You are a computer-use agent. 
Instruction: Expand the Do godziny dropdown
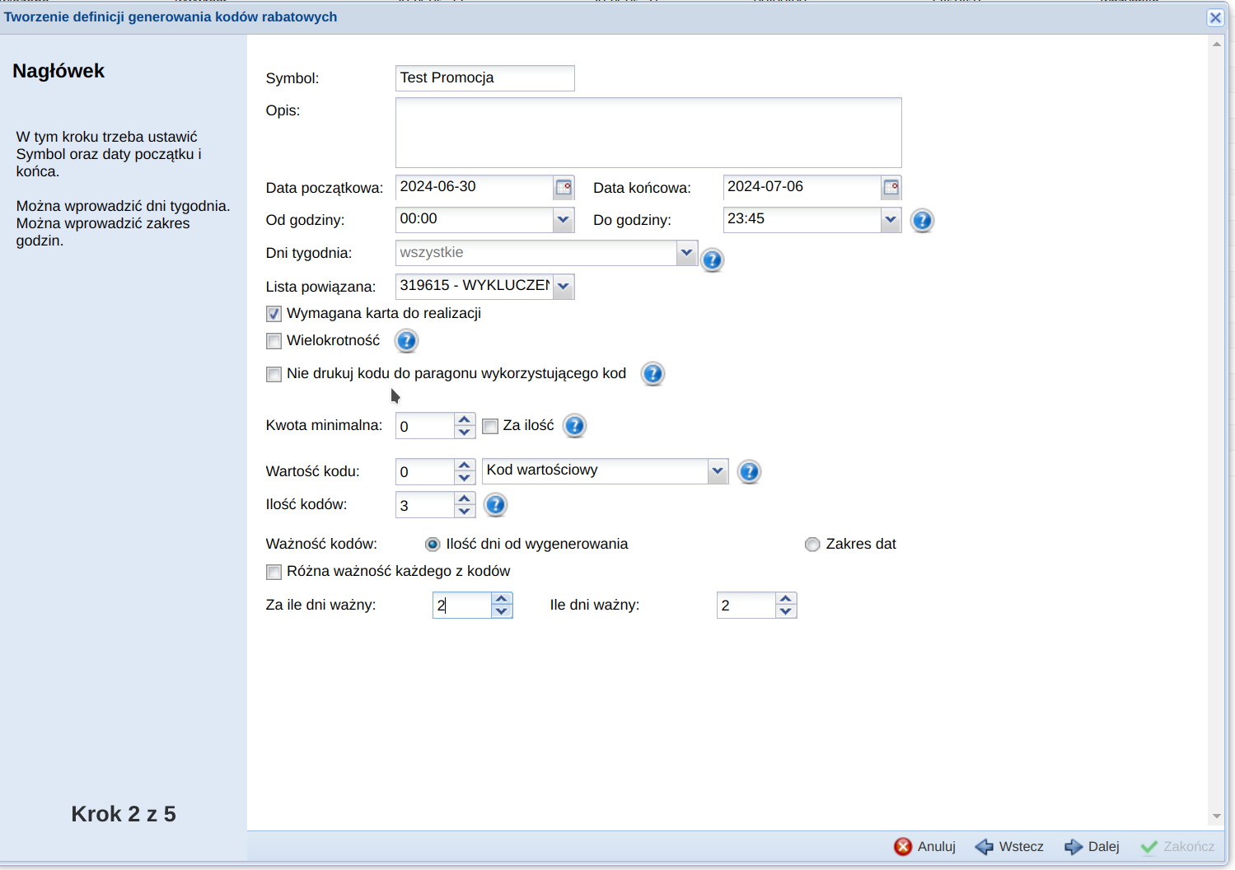pyautogui.click(x=891, y=220)
